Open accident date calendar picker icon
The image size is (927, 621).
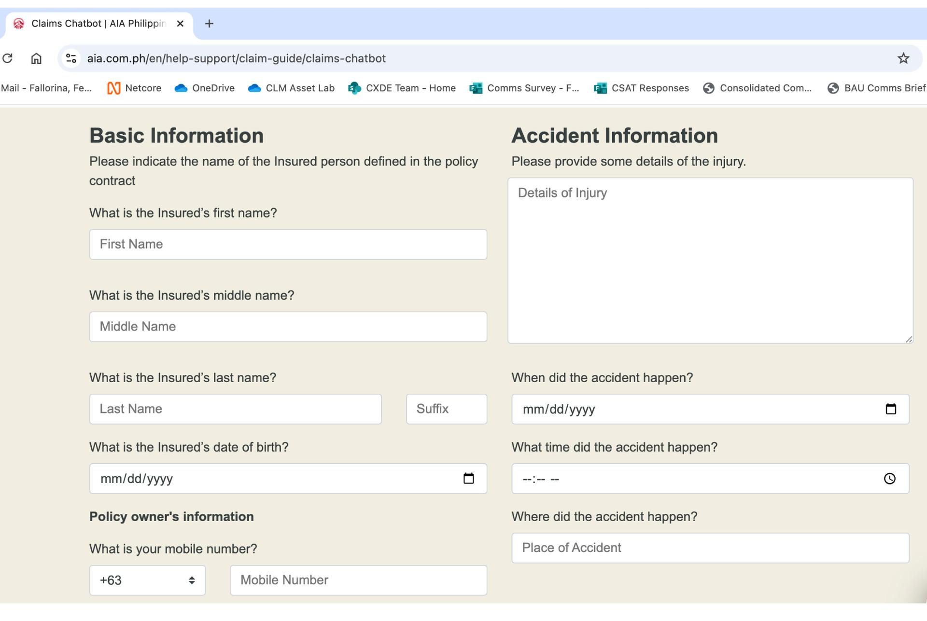pyautogui.click(x=891, y=409)
